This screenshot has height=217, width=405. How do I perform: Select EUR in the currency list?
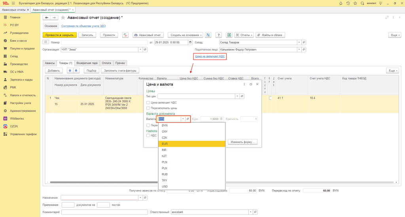[165, 144]
